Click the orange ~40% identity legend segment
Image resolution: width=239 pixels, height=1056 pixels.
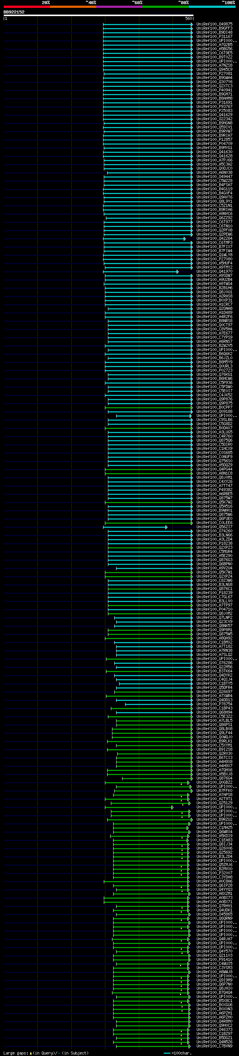[x=73, y=7]
